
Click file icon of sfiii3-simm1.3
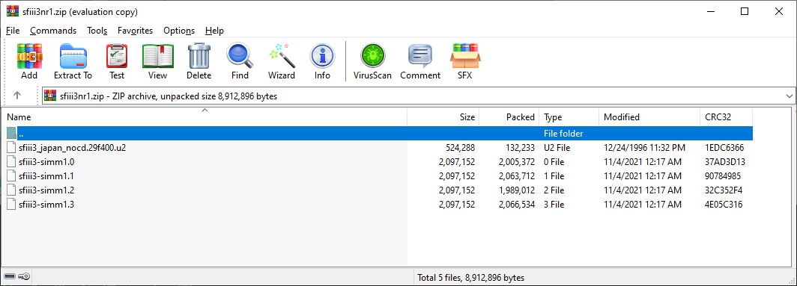pyautogui.click(x=12, y=205)
